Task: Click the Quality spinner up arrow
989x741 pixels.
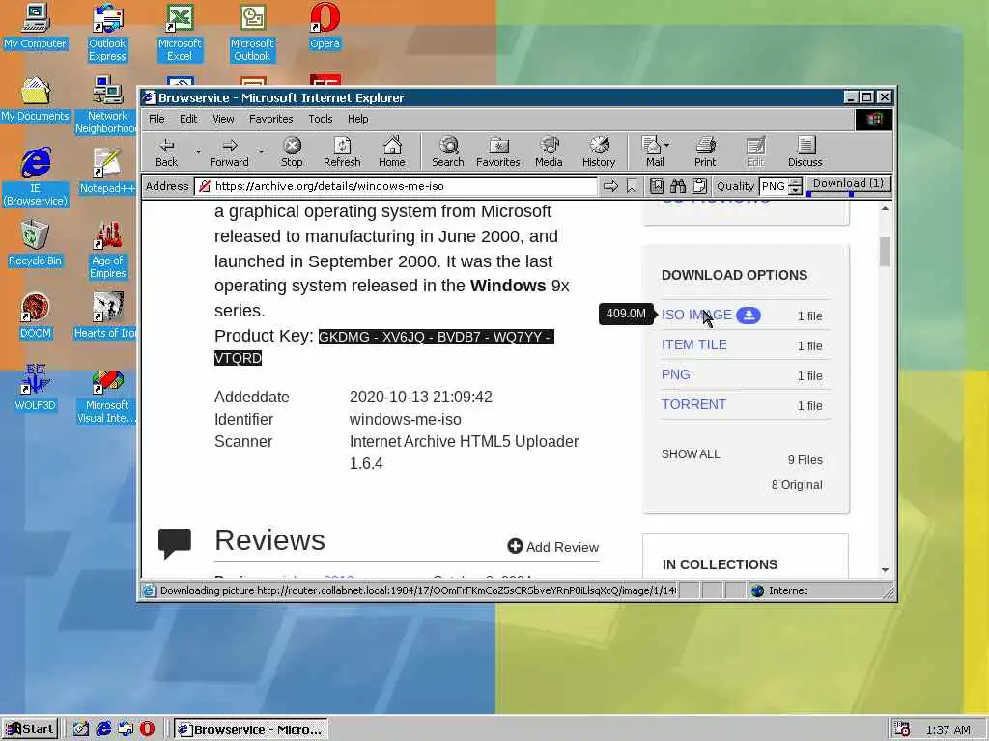Action: coord(796,182)
